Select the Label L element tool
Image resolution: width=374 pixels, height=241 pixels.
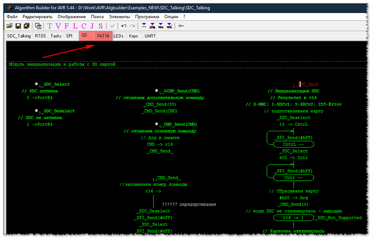pos(75,26)
